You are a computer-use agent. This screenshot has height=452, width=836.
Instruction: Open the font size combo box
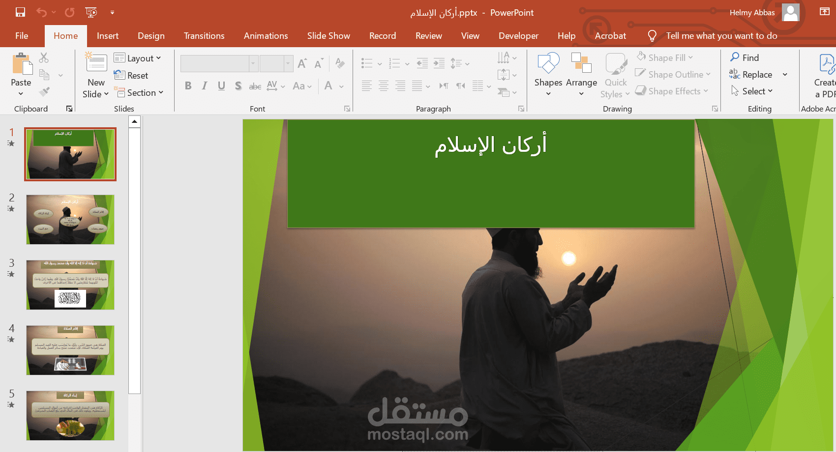click(276, 63)
